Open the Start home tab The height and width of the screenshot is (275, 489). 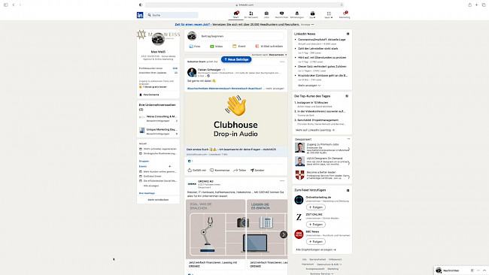click(235, 15)
